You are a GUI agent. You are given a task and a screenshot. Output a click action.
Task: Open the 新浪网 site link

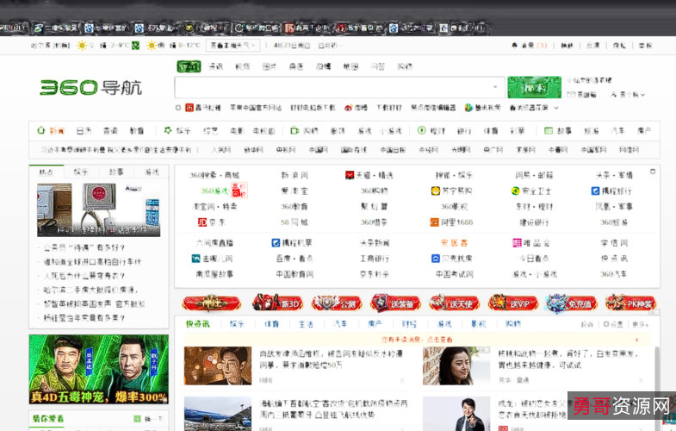tap(295, 175)
